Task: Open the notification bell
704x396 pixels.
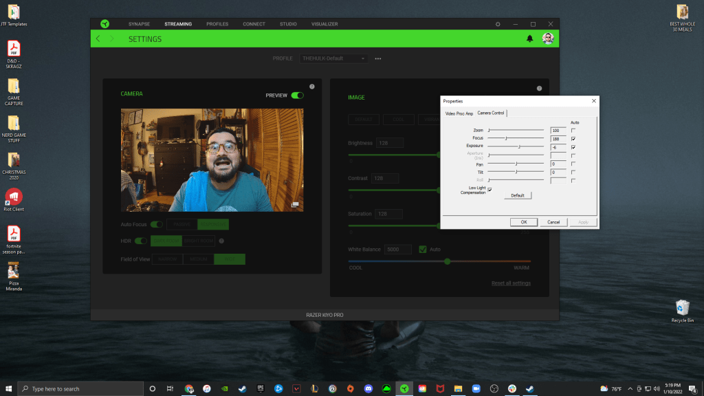Action: point(529,39)
